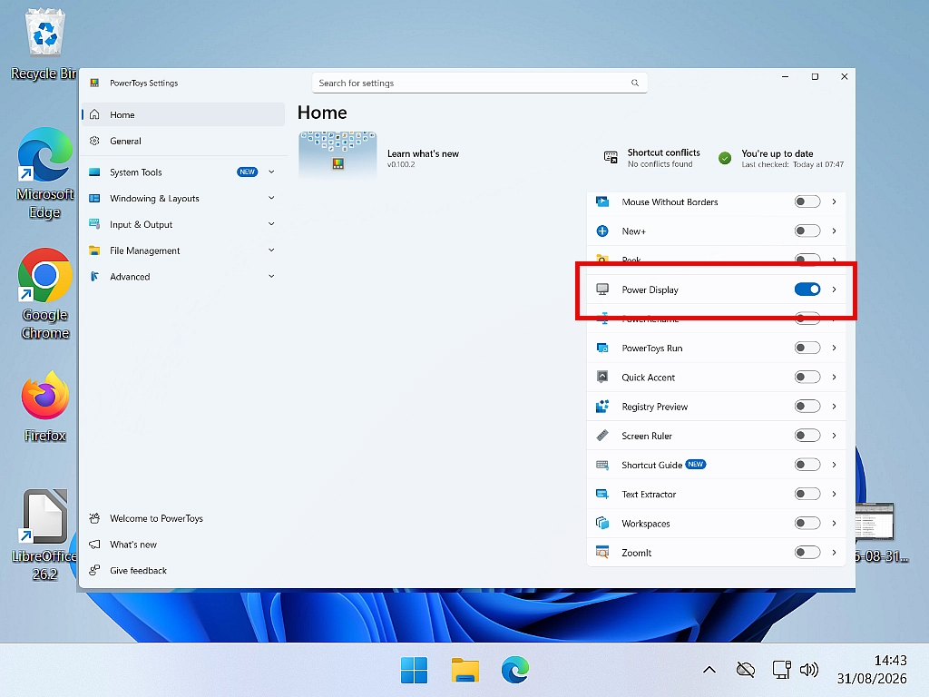Enable the Quick Accent toggle
This screenshot has height=697, width=929.
click(807, 377)
